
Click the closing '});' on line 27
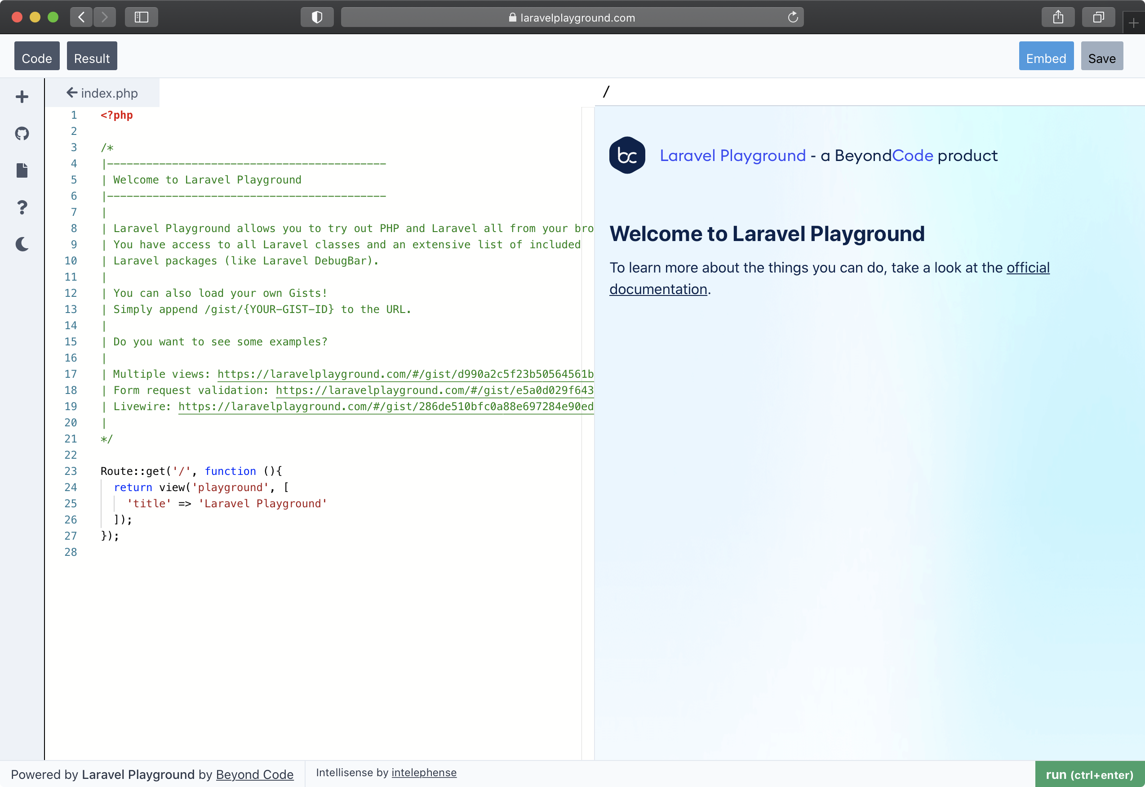[x=110, y=536]
